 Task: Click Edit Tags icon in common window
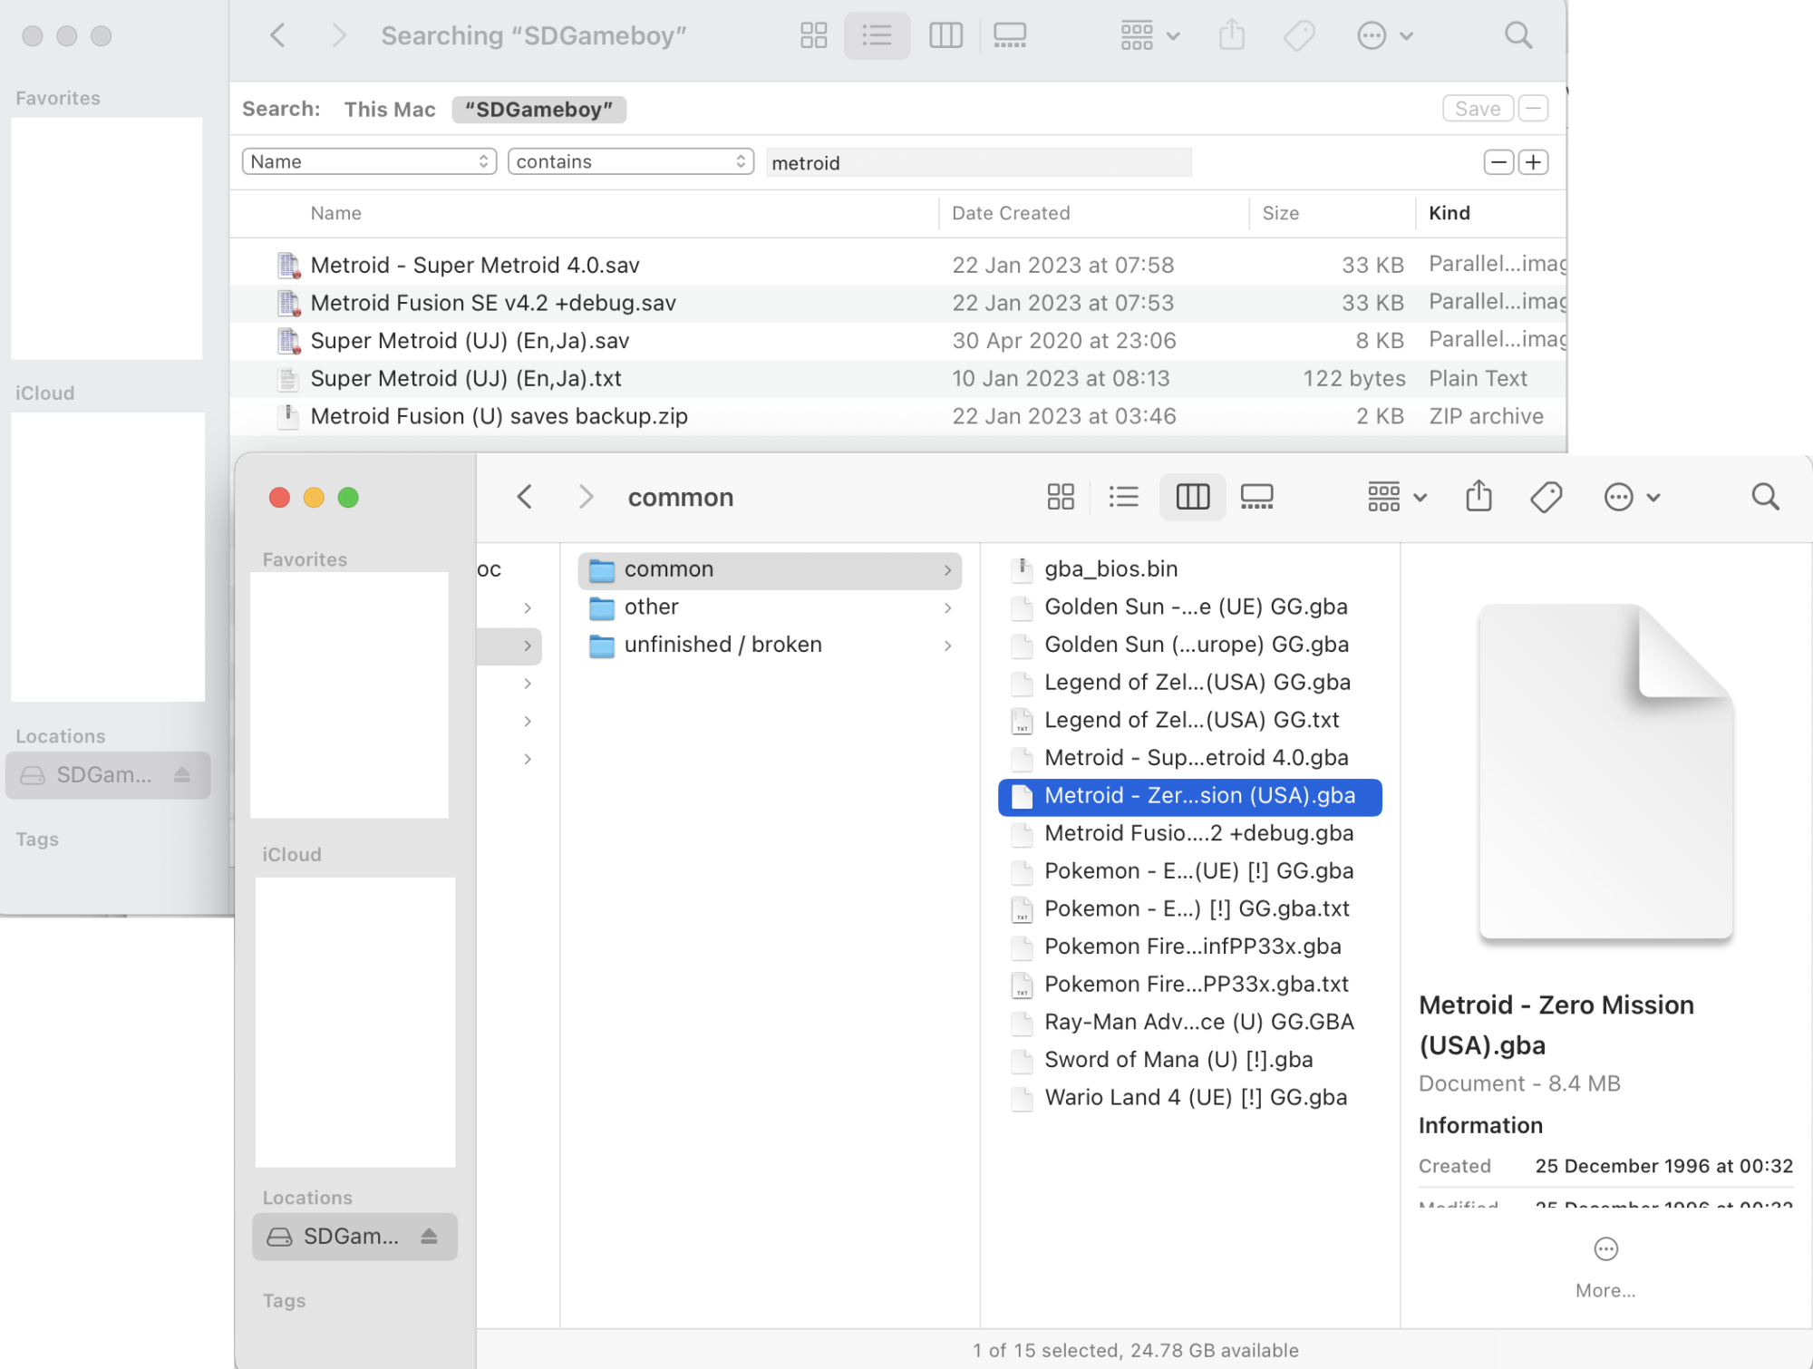coord(1546,497)
